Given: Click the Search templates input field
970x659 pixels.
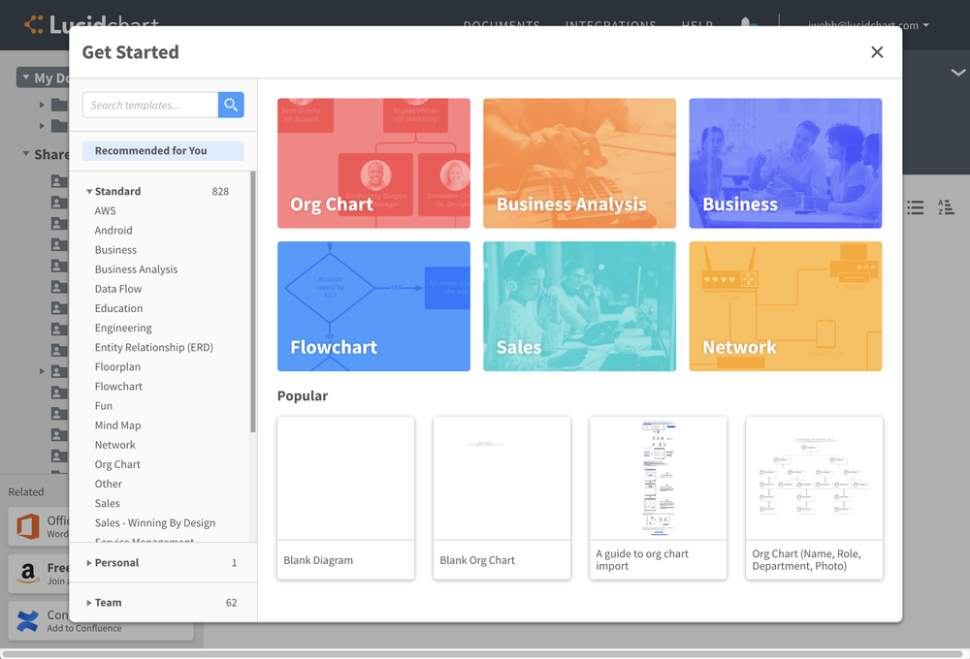Looking at the screenshot, I should tap(150, 105).
